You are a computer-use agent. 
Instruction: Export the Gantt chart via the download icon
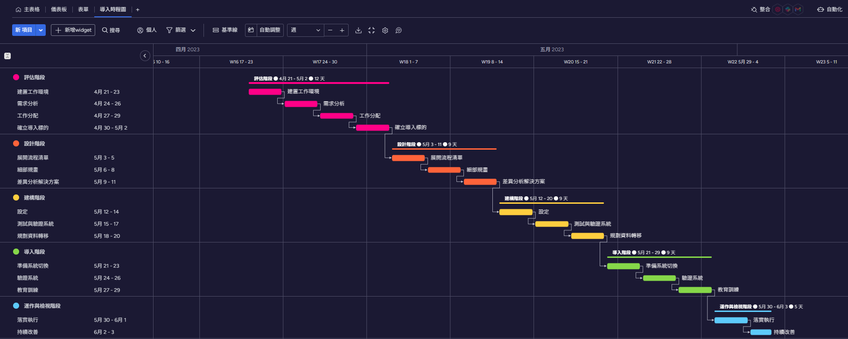tap(358, 30)
